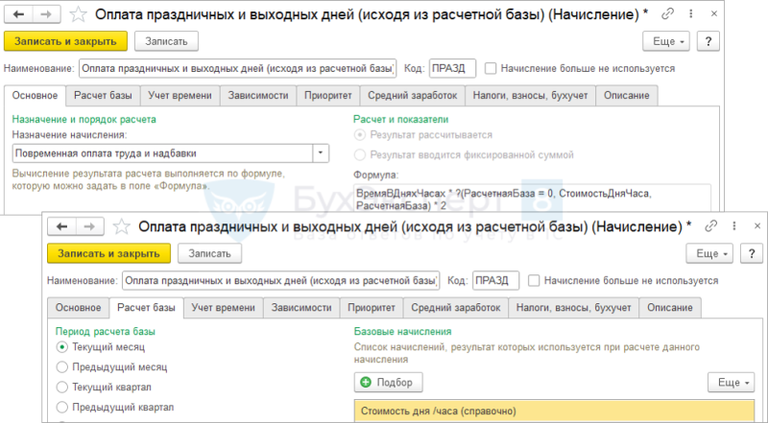The image size is (768, 423).
Task: Click the Подбор button
Action: (x=388, y=383)
